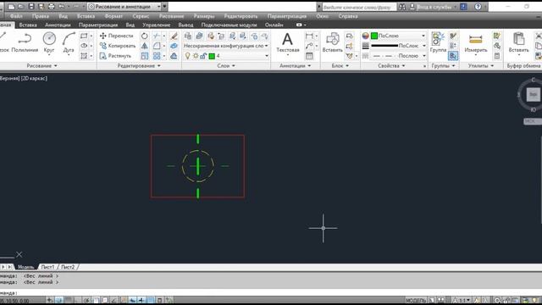Expand the Редактирование panel

click(x=139, y=66)
